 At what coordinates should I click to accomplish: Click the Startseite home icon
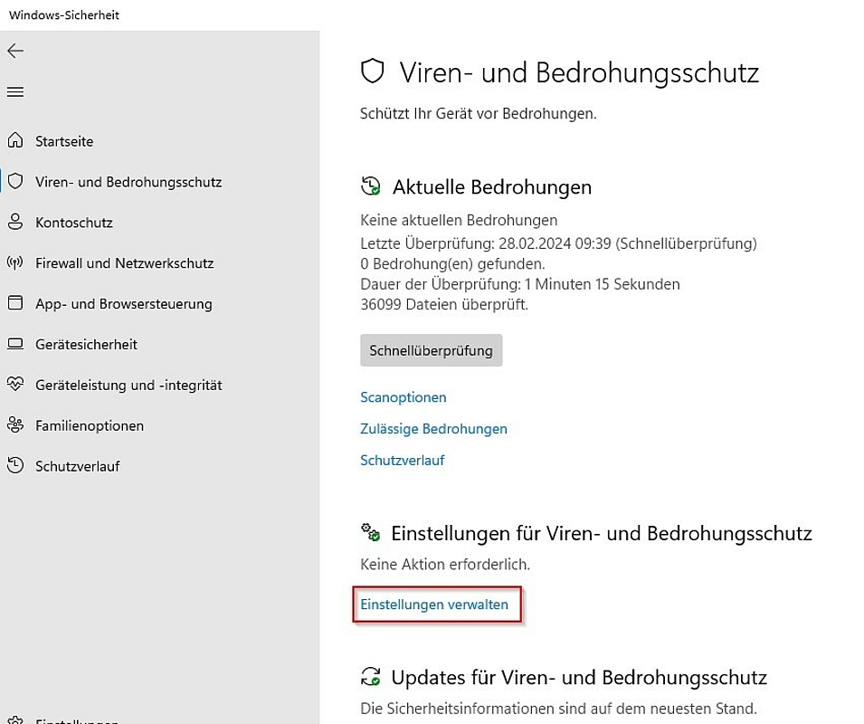click(x=15, y=140)
